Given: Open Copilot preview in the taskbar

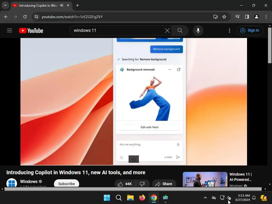Looking at the screenshot, I should (x=264, y=198).
